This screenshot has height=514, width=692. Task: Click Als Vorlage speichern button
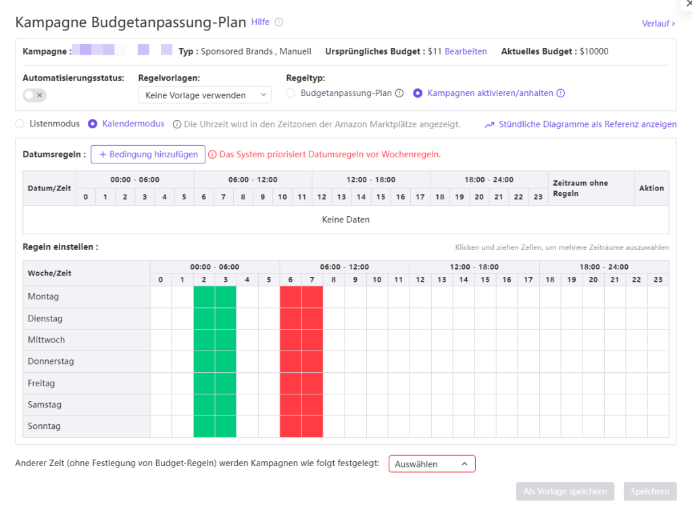point(565,492)
